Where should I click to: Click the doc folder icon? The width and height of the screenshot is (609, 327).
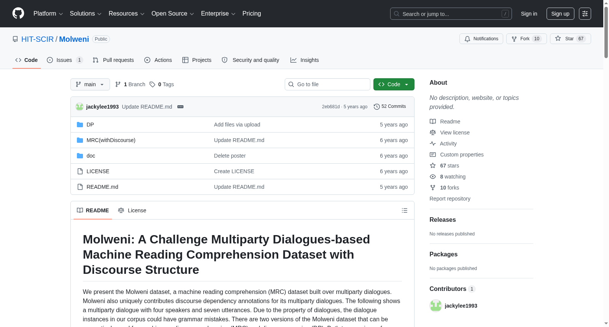click(80, 156)
